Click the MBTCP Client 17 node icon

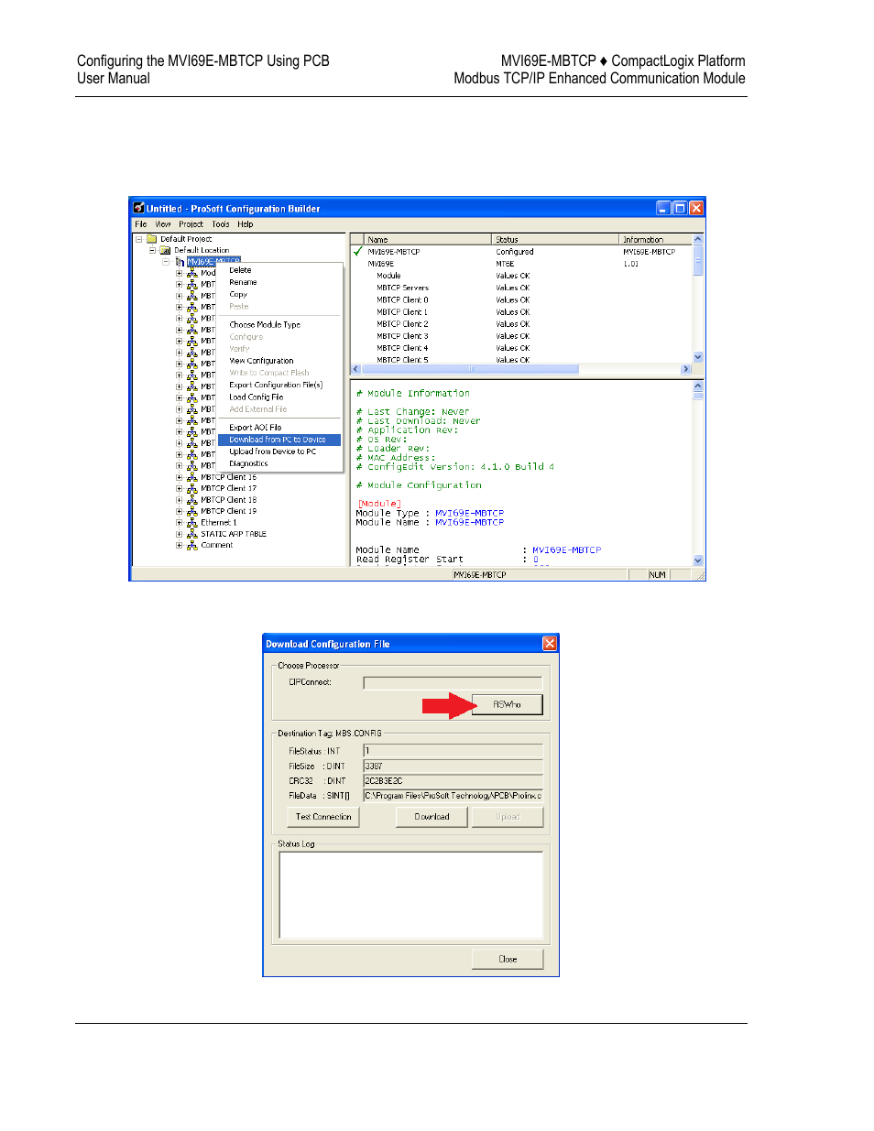(x=192, y=489)
